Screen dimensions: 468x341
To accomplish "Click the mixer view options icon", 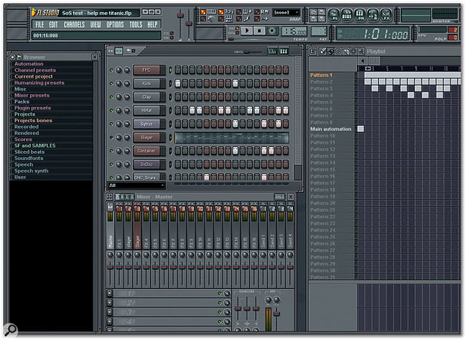I will (109, 197).
